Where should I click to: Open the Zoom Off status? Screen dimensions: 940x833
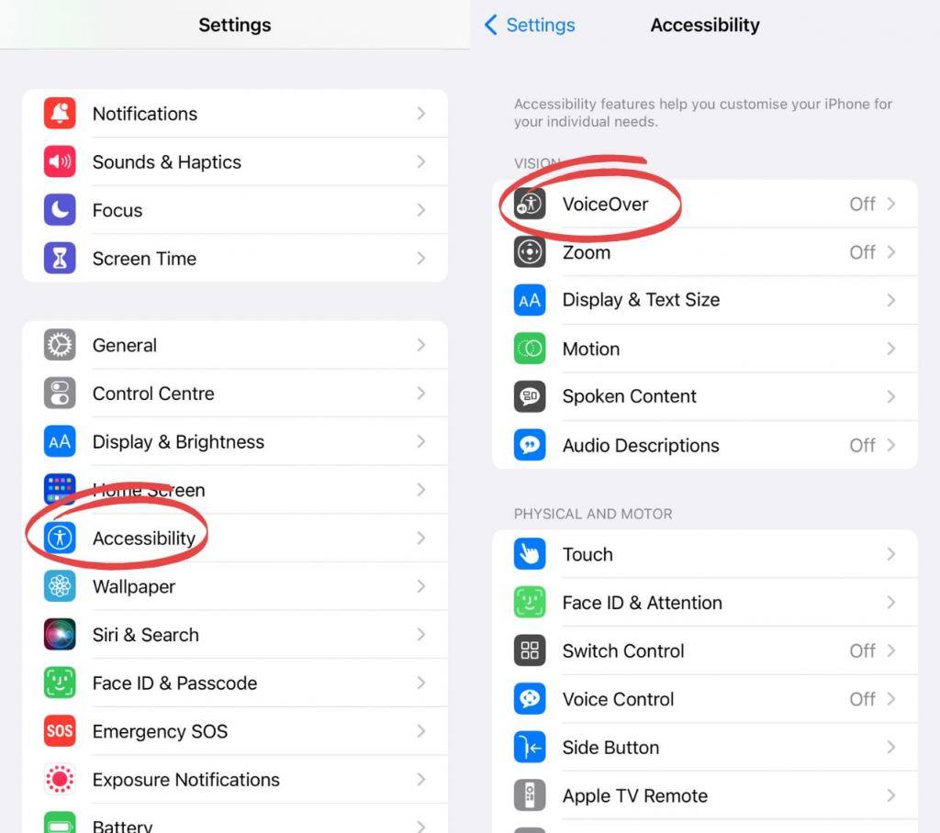click(x=862, y=252)
